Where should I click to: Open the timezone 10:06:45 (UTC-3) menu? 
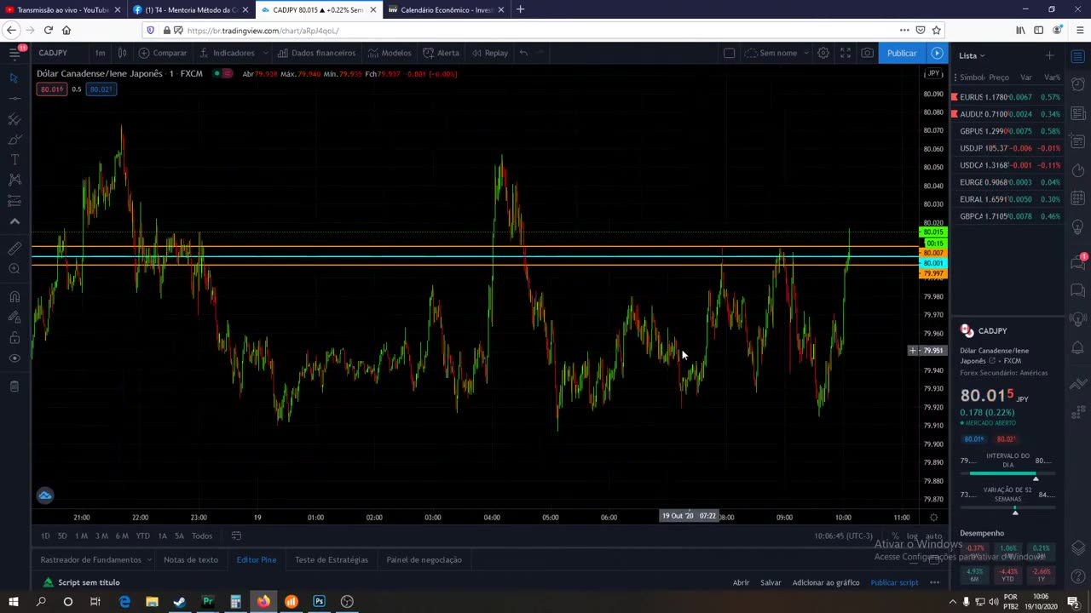[843, 536]
